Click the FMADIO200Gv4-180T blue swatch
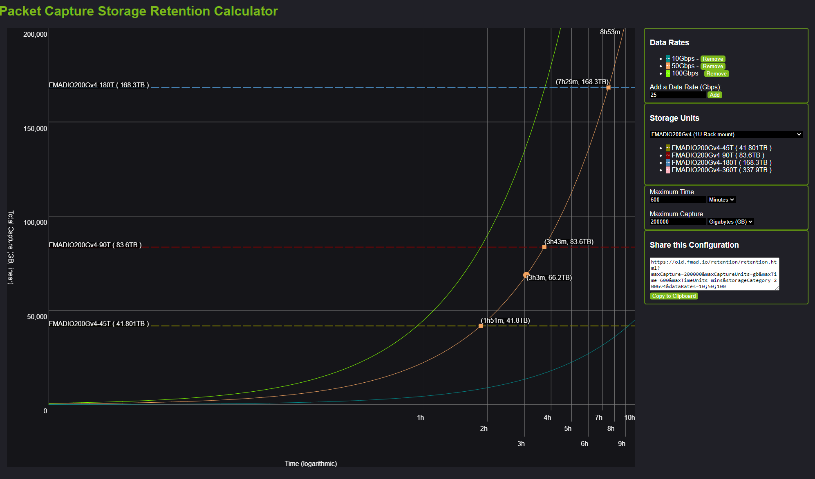This screenshot has width=815, height=479. (x=668, y=163)
